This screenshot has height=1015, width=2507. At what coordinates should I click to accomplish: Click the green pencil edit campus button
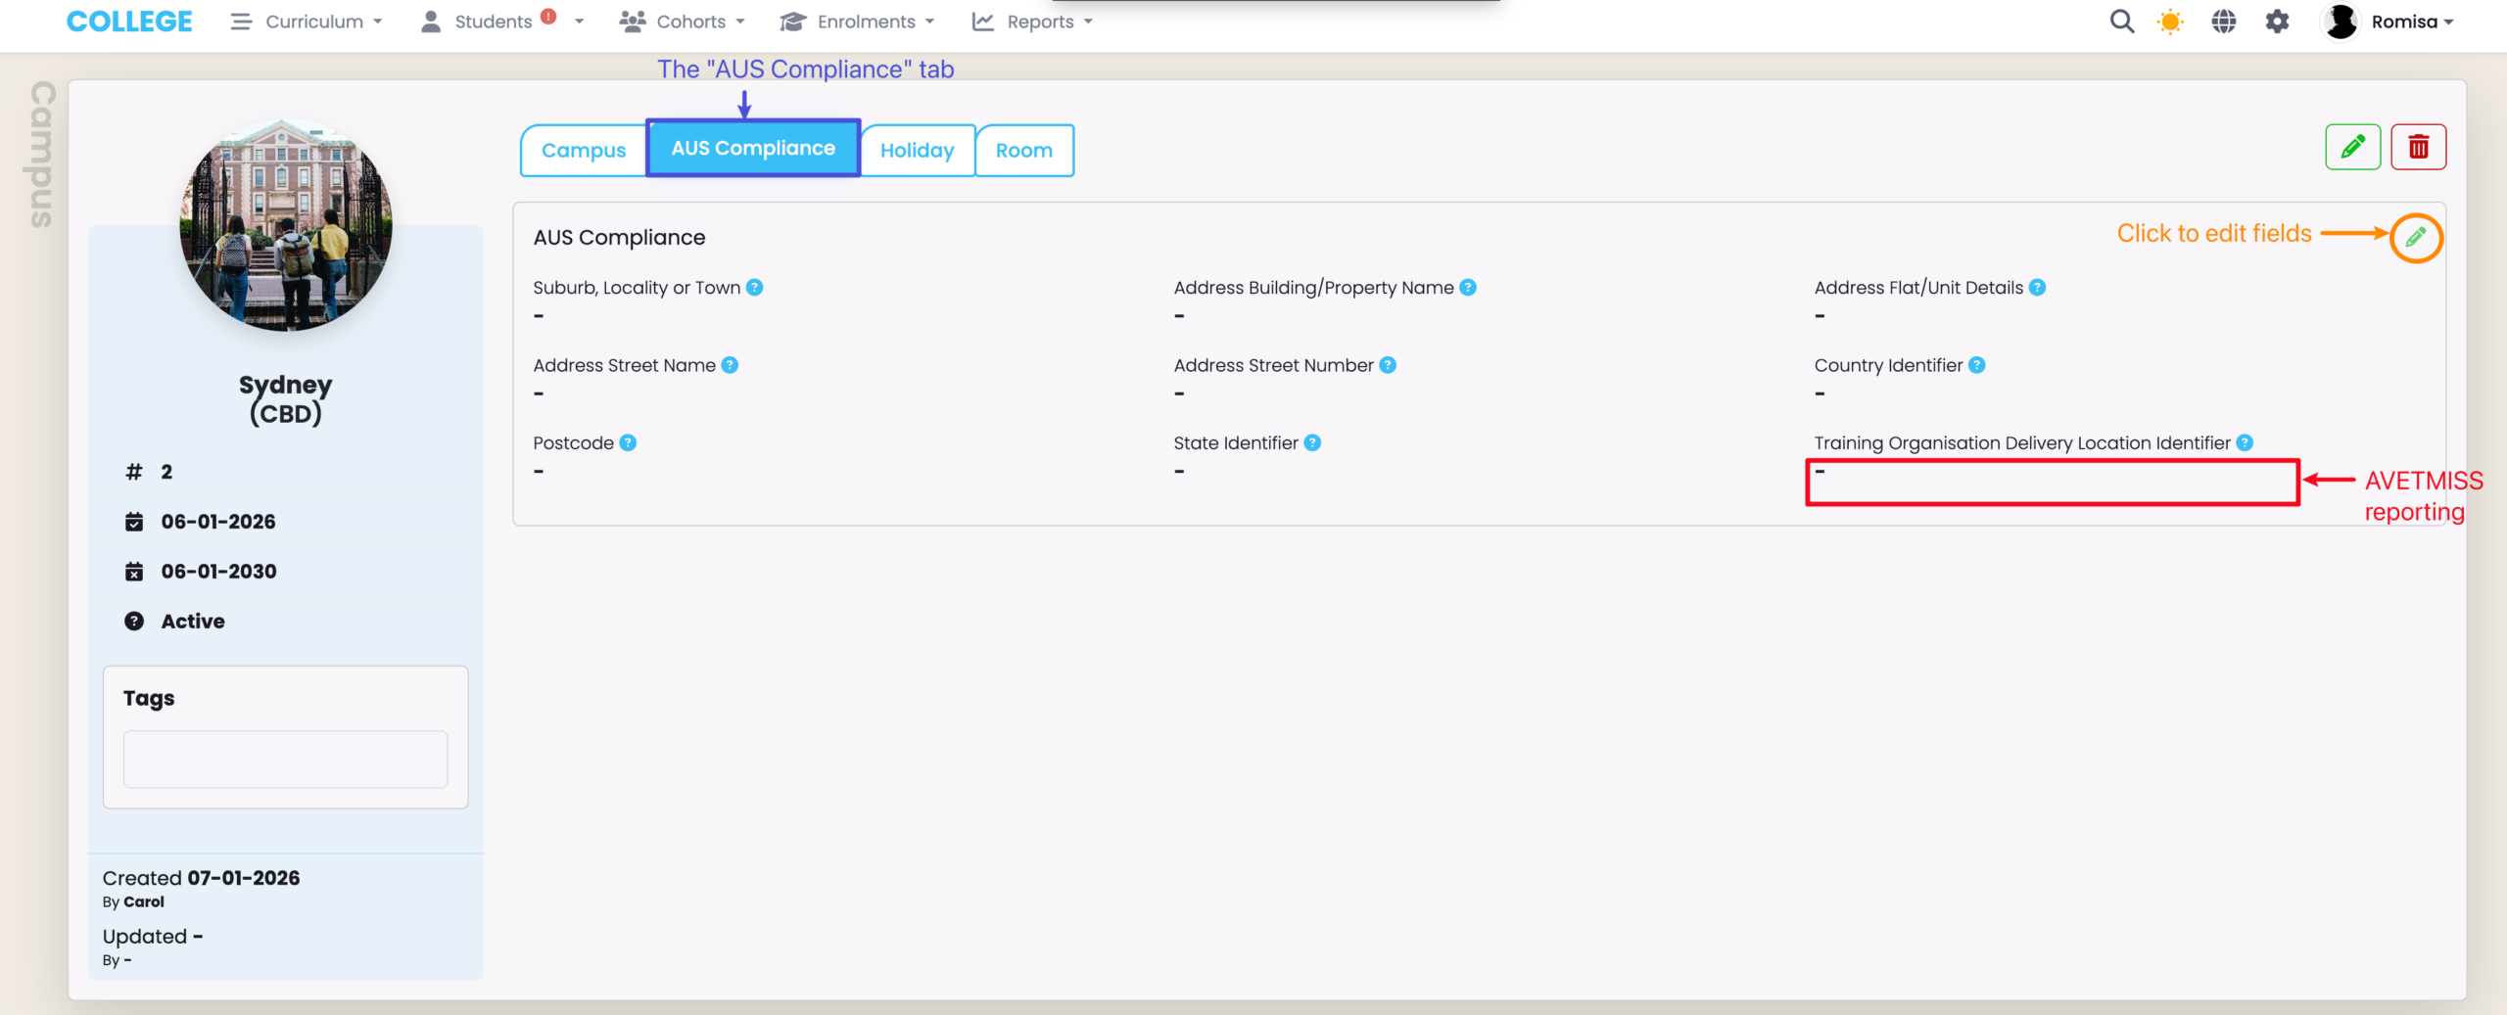pyautogui.click(x=2352, y=147)
